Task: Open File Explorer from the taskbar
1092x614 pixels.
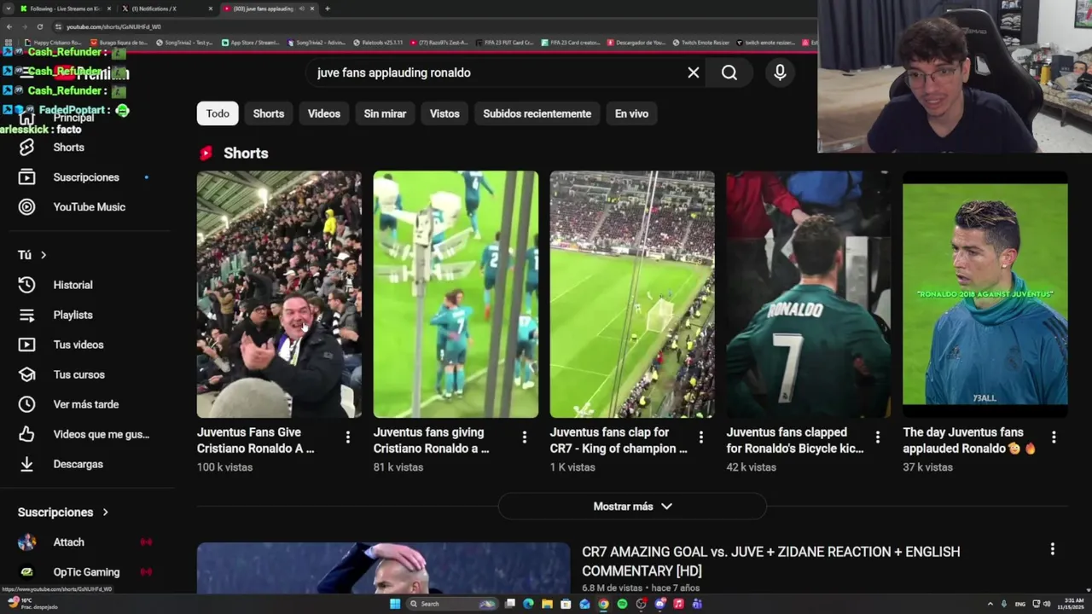Action: [x=547, y=604]
